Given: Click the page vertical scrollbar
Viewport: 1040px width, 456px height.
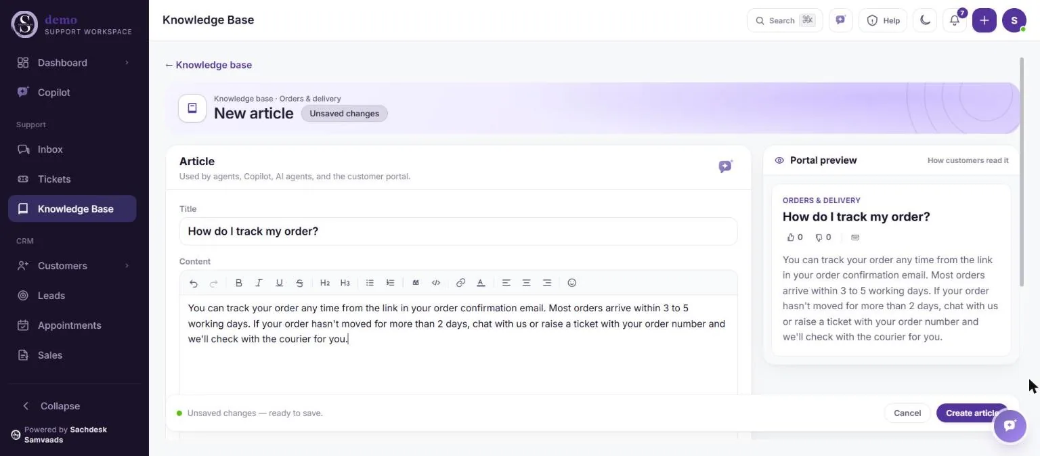Looking at the screenshot, I should pos(1022,172).
